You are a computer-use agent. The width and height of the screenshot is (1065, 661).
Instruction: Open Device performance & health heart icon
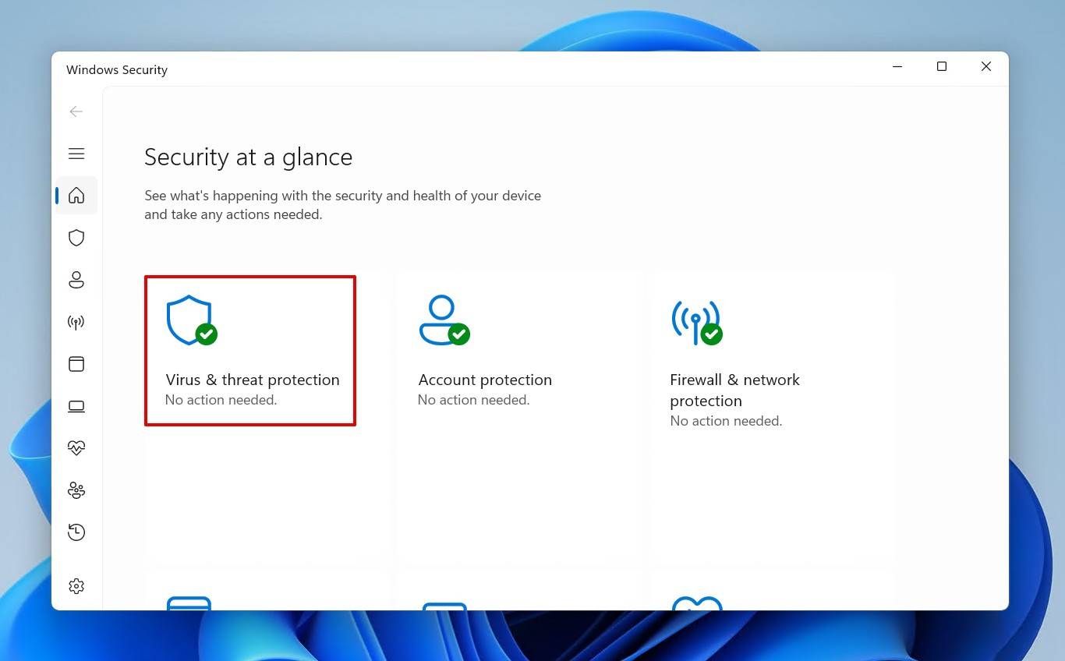click(x=76, y=448)
